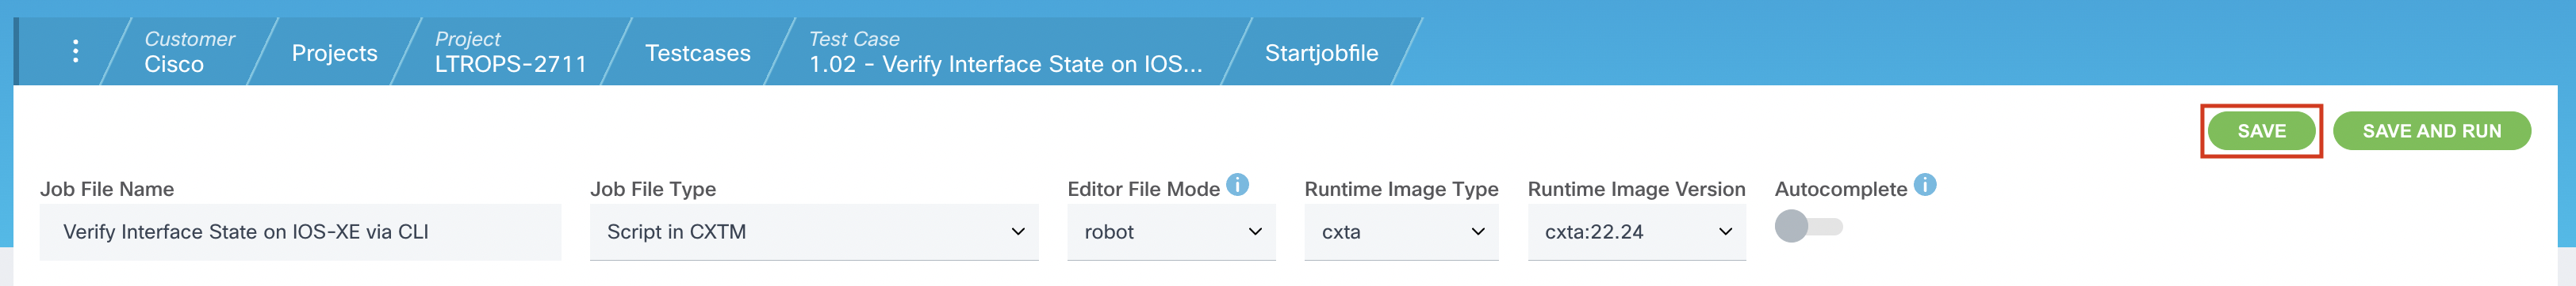2576x286 pixels.
Task: Click the Runtime Image Version chevron arrow
Action: coord(1725,231)
